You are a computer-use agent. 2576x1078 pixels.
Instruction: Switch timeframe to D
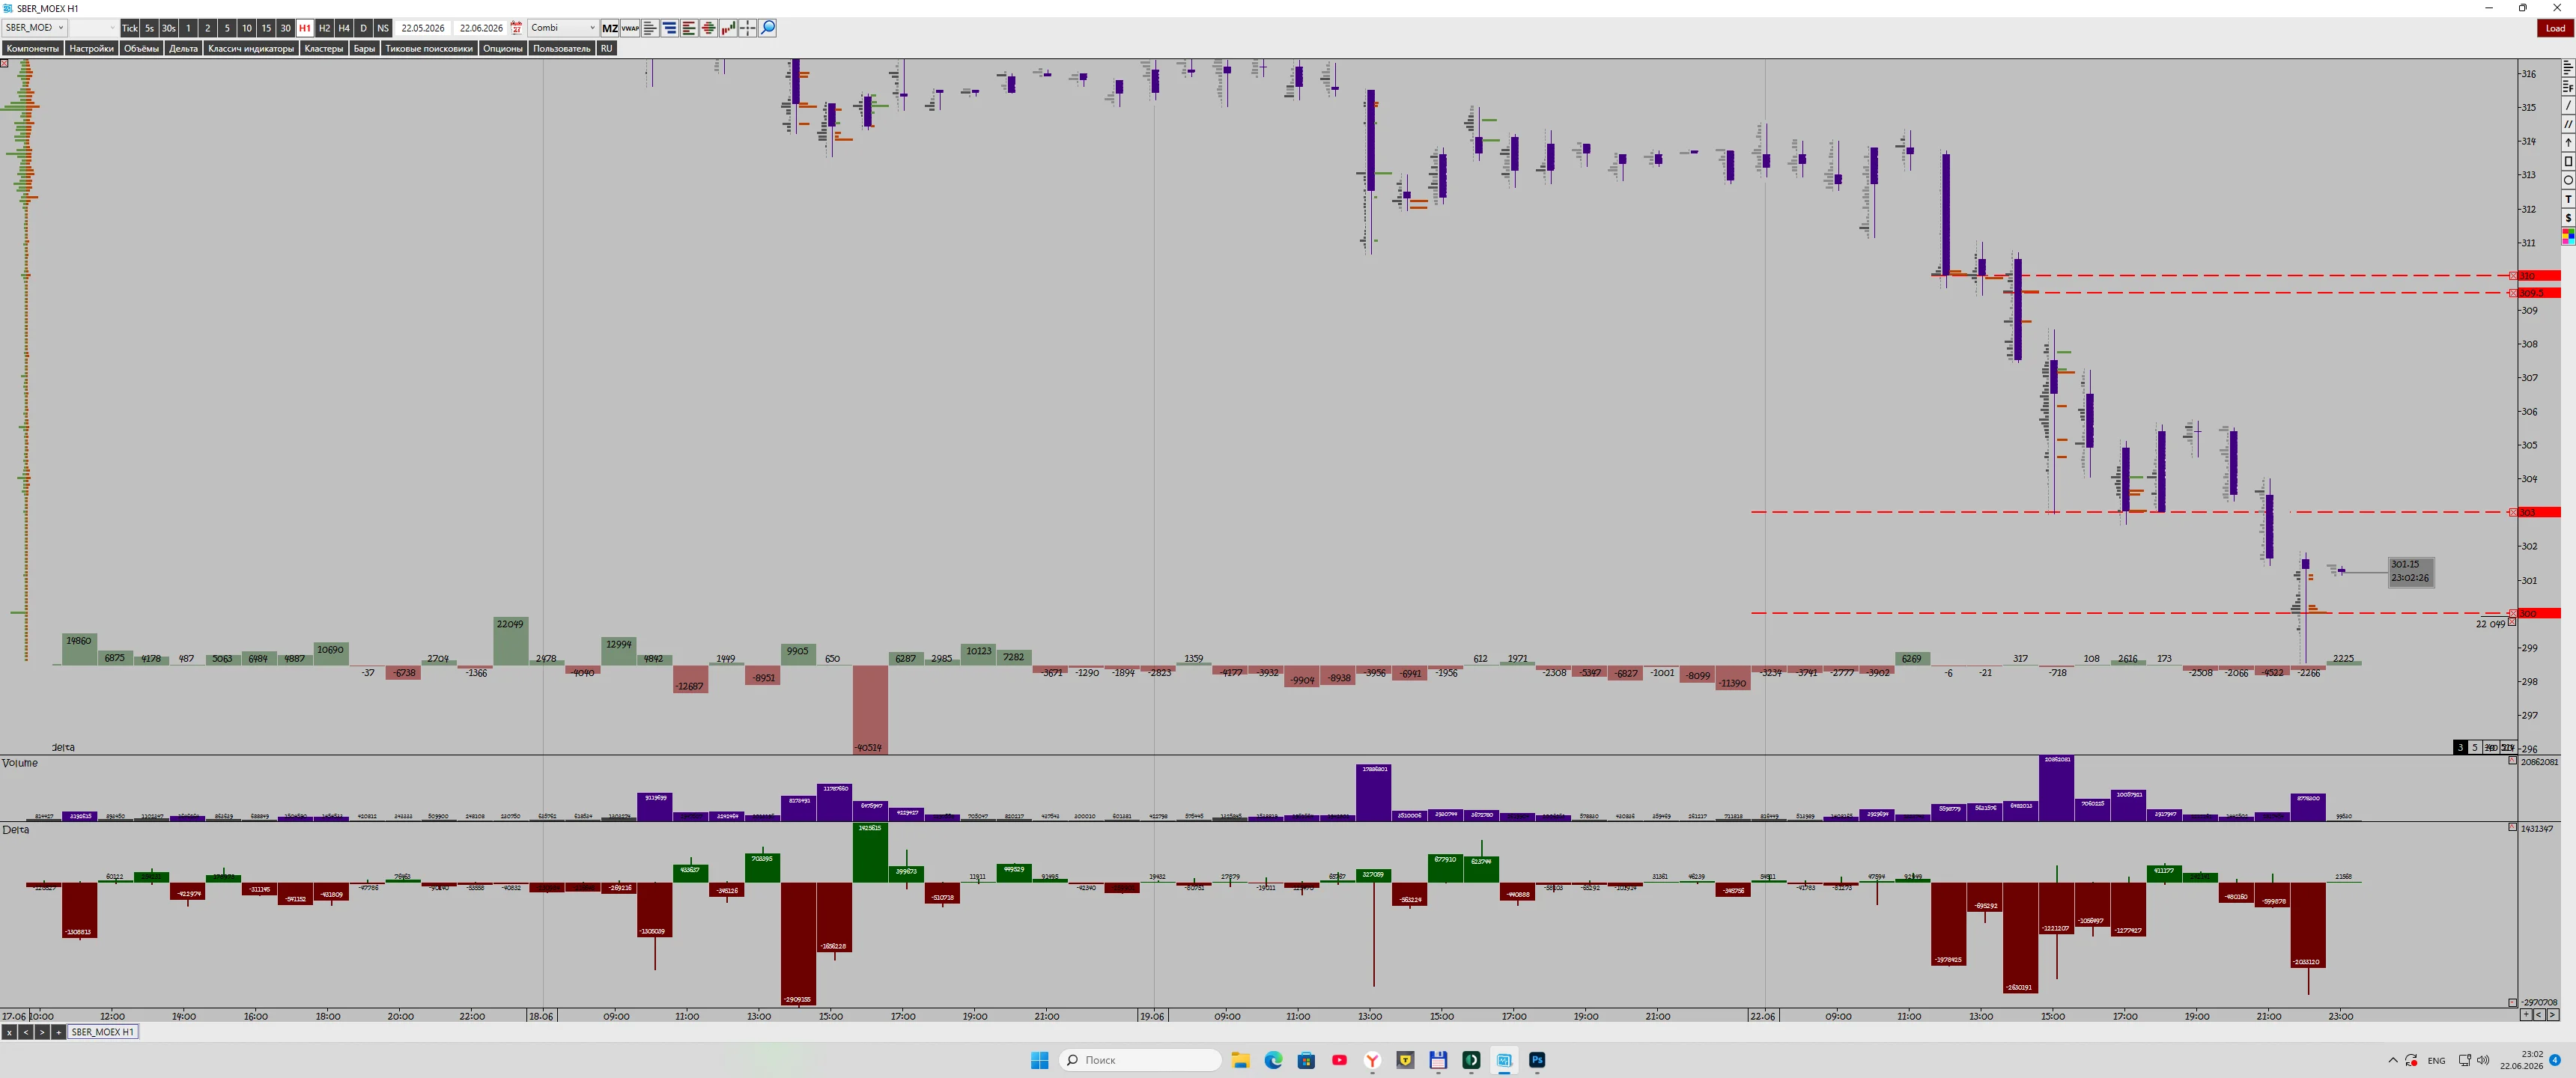click(364, 28)
